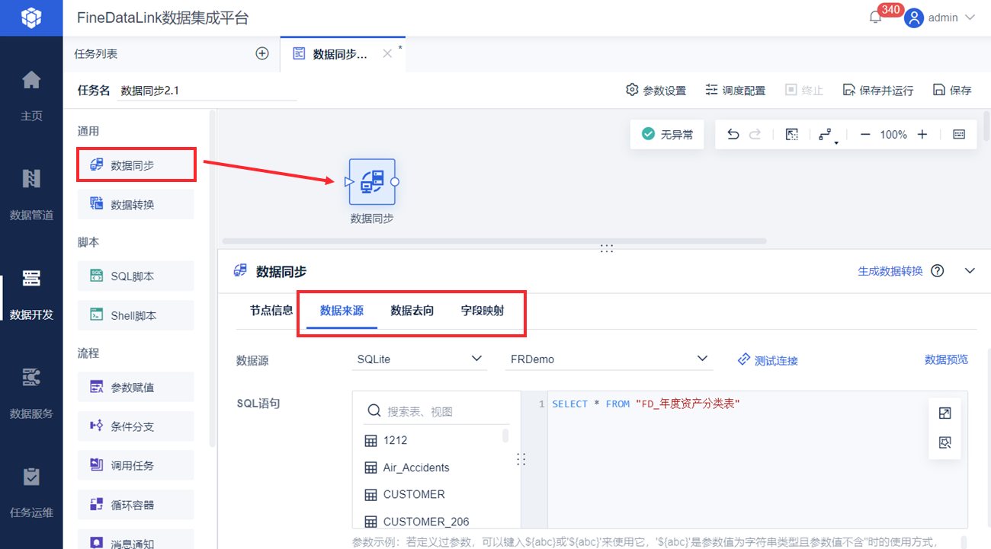Open 数据管道 in the left sidebar
Image resolution: width=991 pixels, height=549 pixels.
(x=31, y=194)
